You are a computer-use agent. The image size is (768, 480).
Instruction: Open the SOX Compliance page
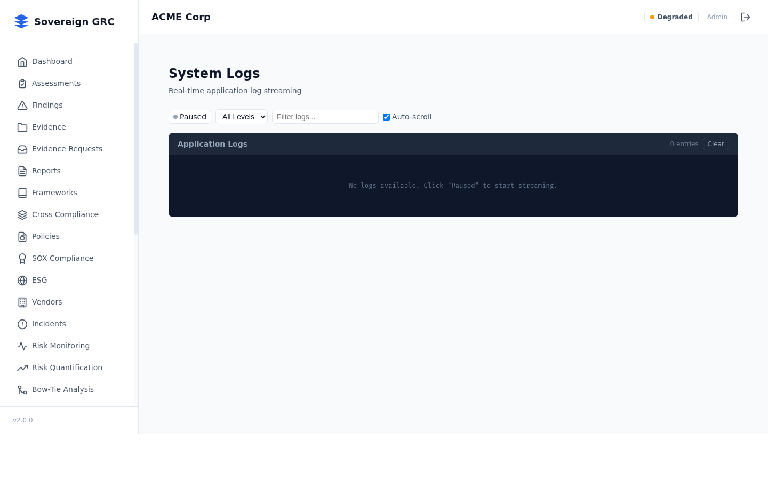[62, 258]
